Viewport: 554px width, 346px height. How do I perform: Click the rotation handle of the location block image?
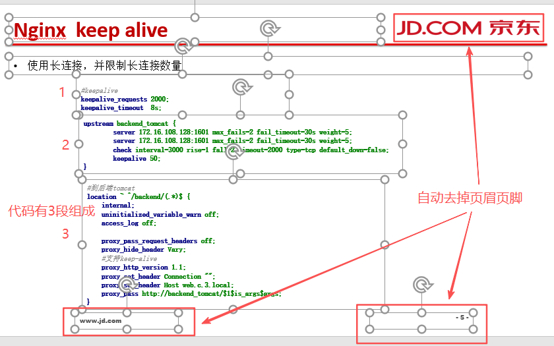235,152
